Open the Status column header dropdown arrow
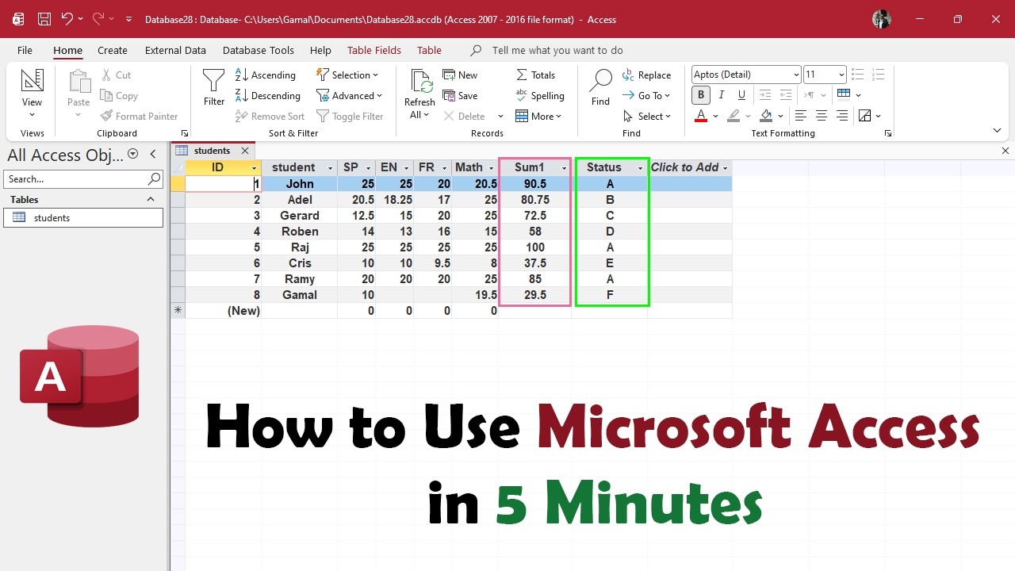Viewport: 1015px width, 571px height. (640, 168)
